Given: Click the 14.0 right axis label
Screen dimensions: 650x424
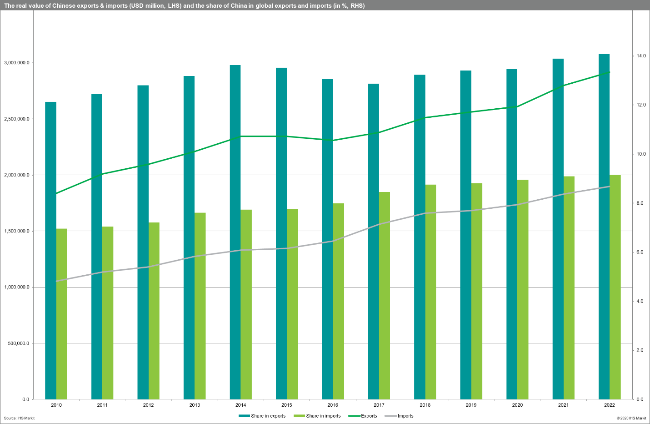Looking at the screenshot, I should pos(641,56).
